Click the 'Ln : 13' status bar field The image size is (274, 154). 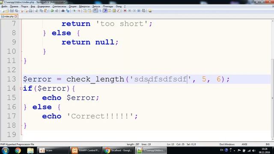coord(170,145)
